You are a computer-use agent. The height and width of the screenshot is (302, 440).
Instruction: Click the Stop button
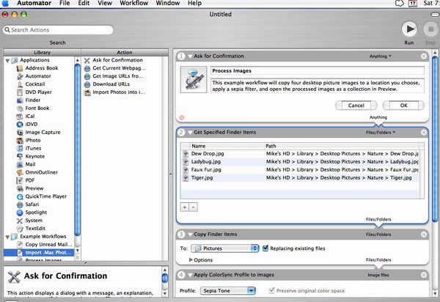pyautogui.click(x=430, y=29)
